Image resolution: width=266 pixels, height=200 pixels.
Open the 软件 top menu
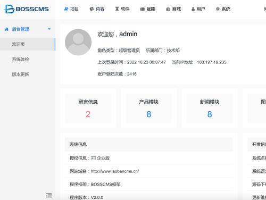pos(122,9)
